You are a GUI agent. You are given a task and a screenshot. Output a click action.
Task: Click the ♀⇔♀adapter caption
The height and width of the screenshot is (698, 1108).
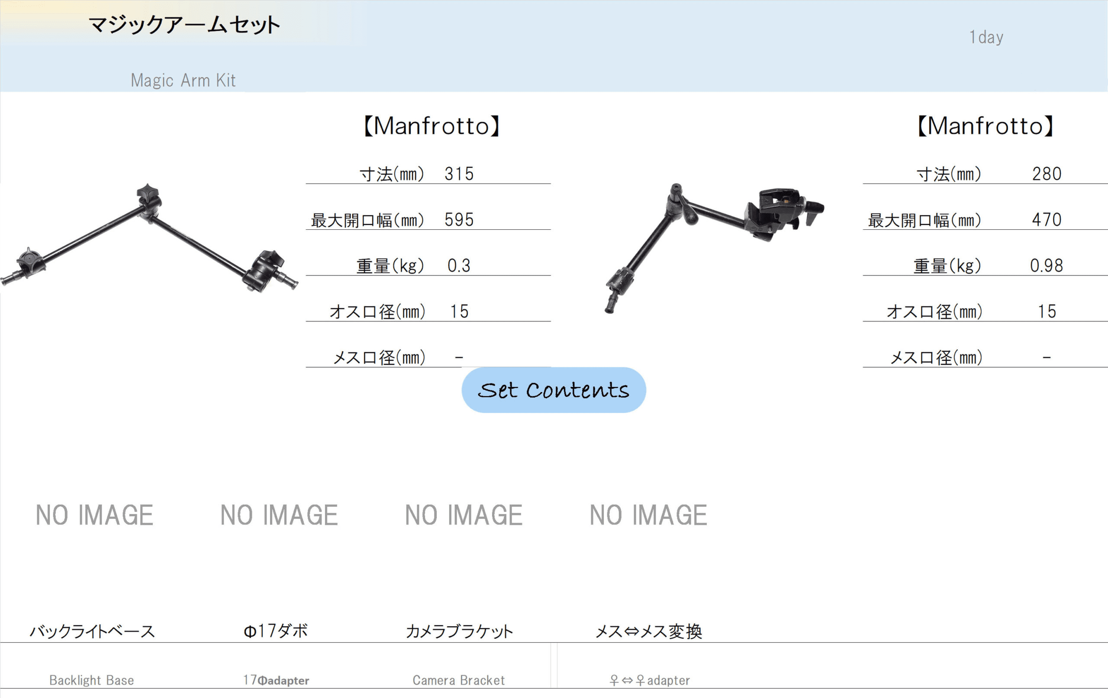pyautogui.click(x=649, y=680)
